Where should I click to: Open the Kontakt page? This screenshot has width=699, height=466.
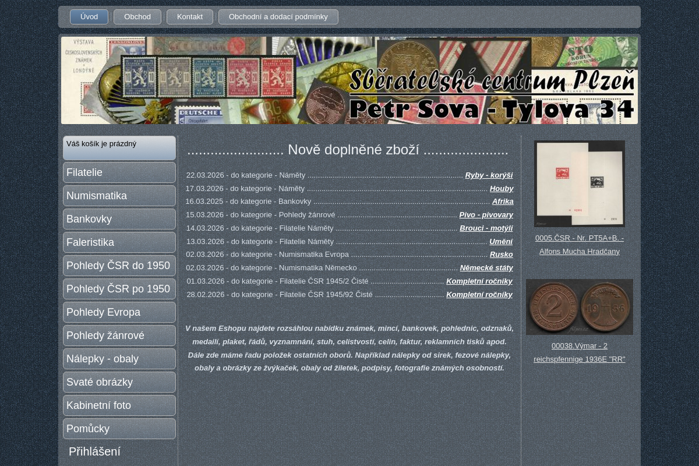tap(190, 17)
